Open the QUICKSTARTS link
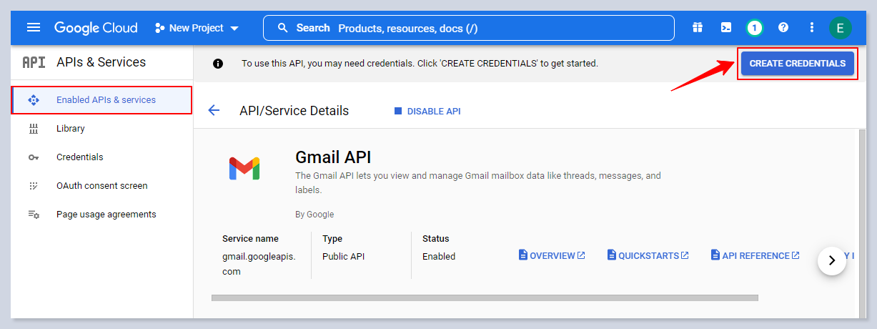877x329 pixels. [648, 256]
